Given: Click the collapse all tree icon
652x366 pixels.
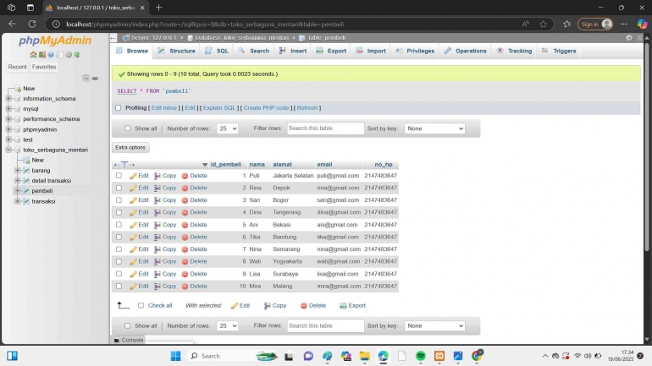Looking at the screenshot, I should 86,78.
